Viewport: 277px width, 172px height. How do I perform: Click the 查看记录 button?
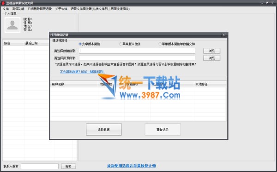click(163, 129)
